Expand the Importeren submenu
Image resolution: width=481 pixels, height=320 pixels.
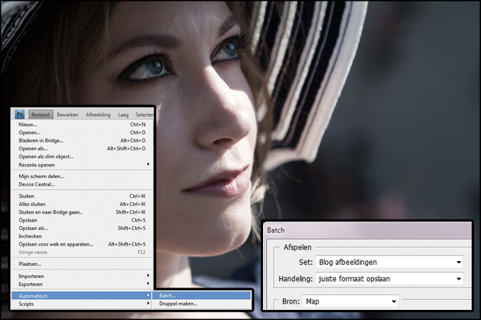pos(33,275)
